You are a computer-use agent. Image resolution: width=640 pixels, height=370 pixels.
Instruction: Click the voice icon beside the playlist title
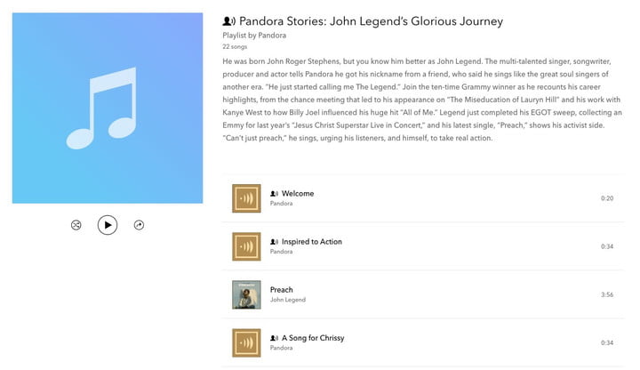[x=228, y=20]
